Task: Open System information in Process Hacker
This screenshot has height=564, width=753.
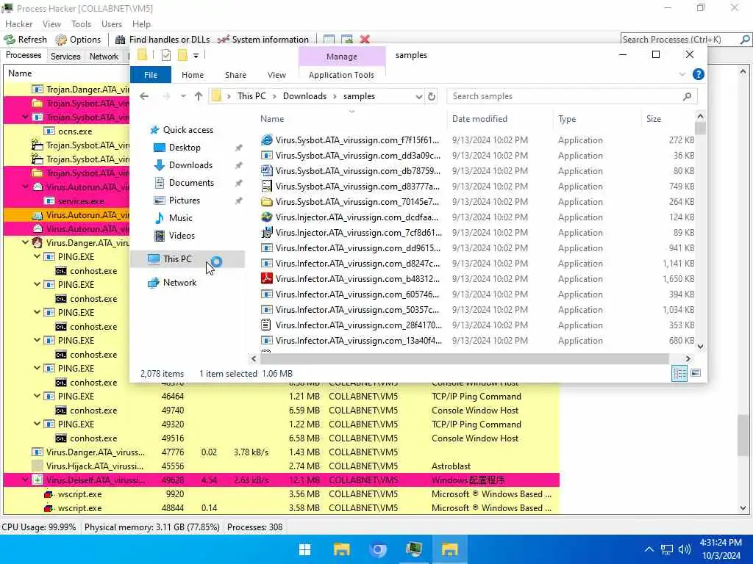Action: [263, 40]
